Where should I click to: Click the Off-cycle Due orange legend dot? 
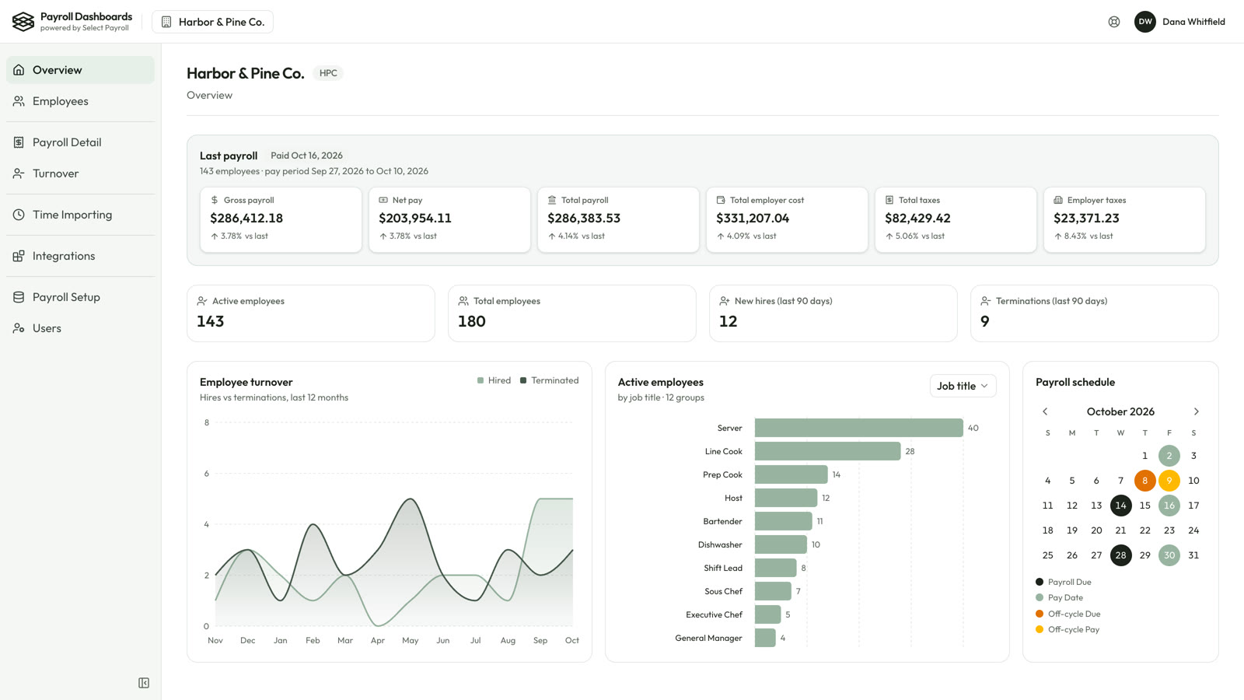click(1040, 614)
